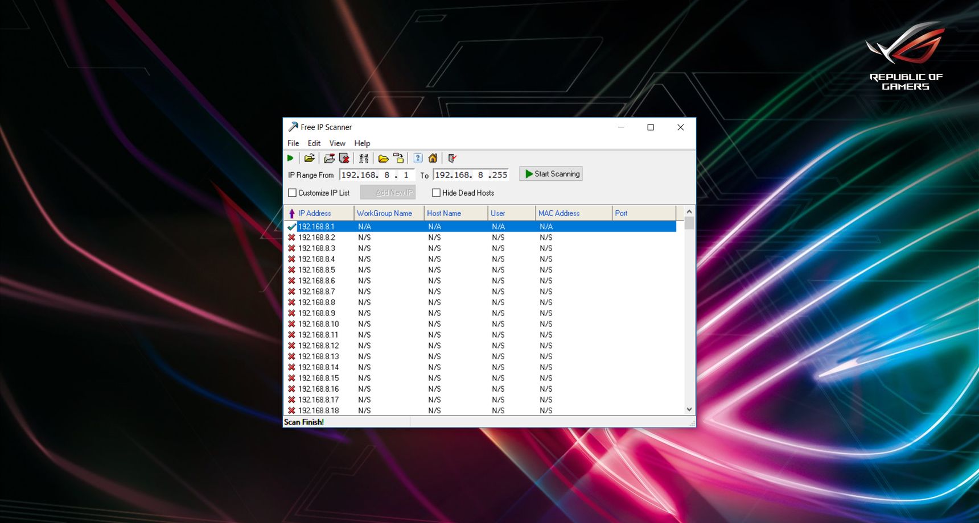The height and width of the screenshot is (523, 979).
Task: Click the green play icon in toolbar
Action: click(290, 158)
